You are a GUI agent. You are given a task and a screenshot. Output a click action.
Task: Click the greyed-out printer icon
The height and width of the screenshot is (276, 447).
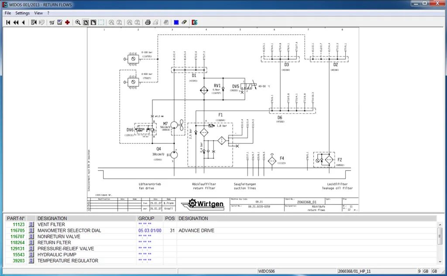[x=155, y=22]
